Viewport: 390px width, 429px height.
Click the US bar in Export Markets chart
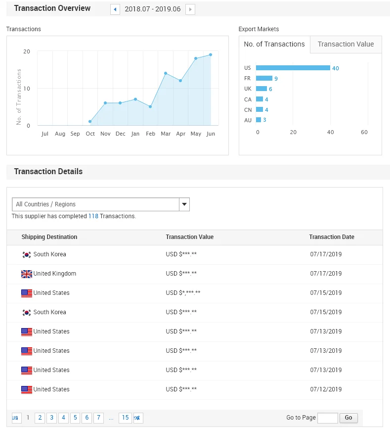[x=293, y=68]
